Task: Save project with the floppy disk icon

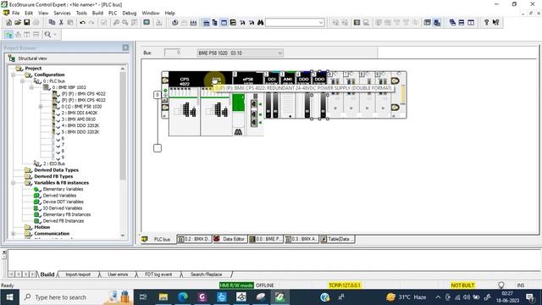Action: coord(26,23)
